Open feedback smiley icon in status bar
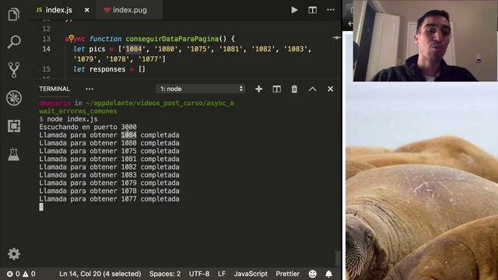Image resolution: width=498 pixels, height=280 pixels. [x=313, y=274]
